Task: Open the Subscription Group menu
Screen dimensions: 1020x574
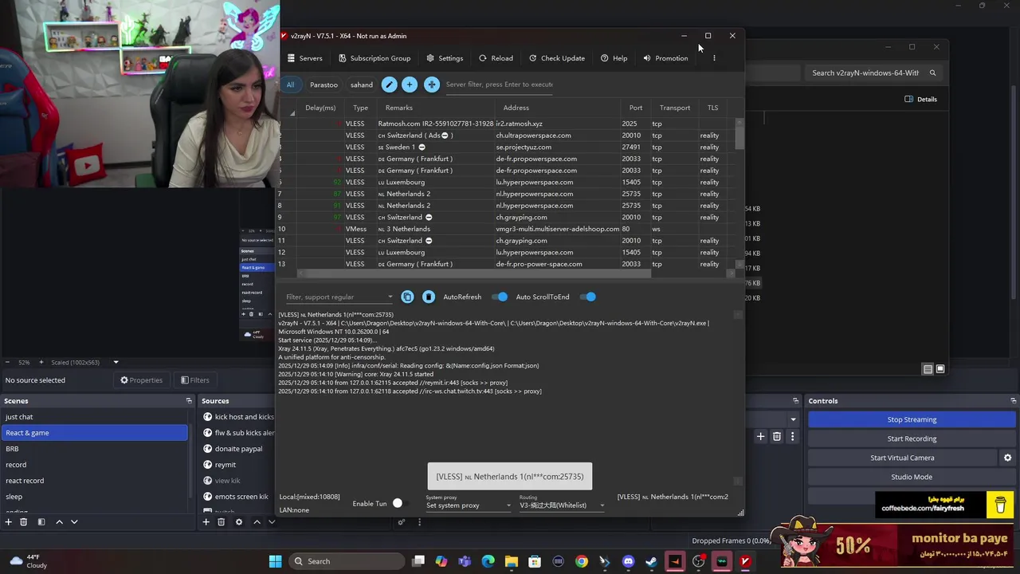Action: click(x=375, y=58)
